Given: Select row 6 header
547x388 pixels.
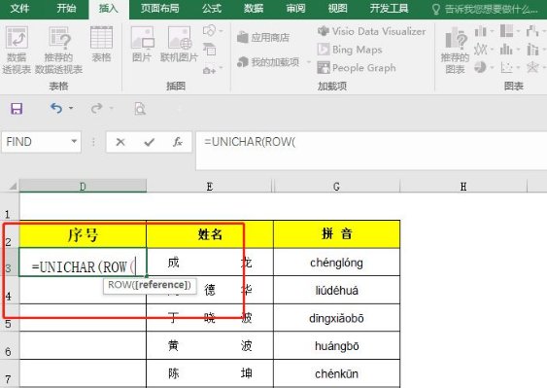Looking at the screenshot, I should click(x=10, y=346).
